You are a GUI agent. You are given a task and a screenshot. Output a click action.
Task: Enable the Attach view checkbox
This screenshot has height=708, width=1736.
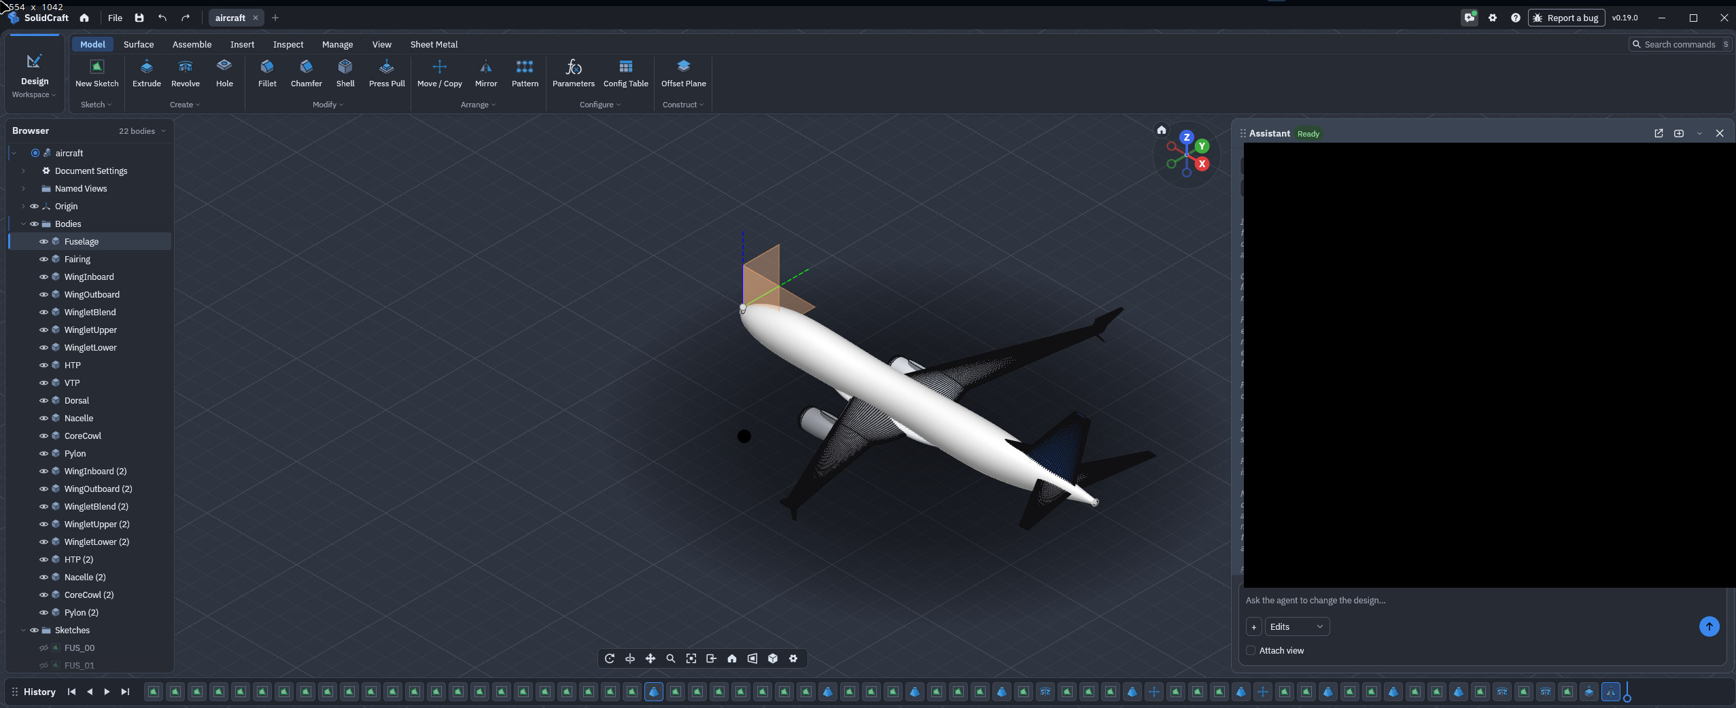point(1251,650)
